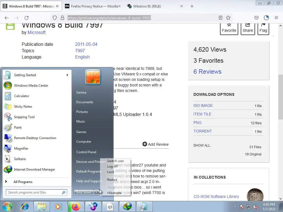Open Control Panel in Start menu

click(x=86, y=152)
